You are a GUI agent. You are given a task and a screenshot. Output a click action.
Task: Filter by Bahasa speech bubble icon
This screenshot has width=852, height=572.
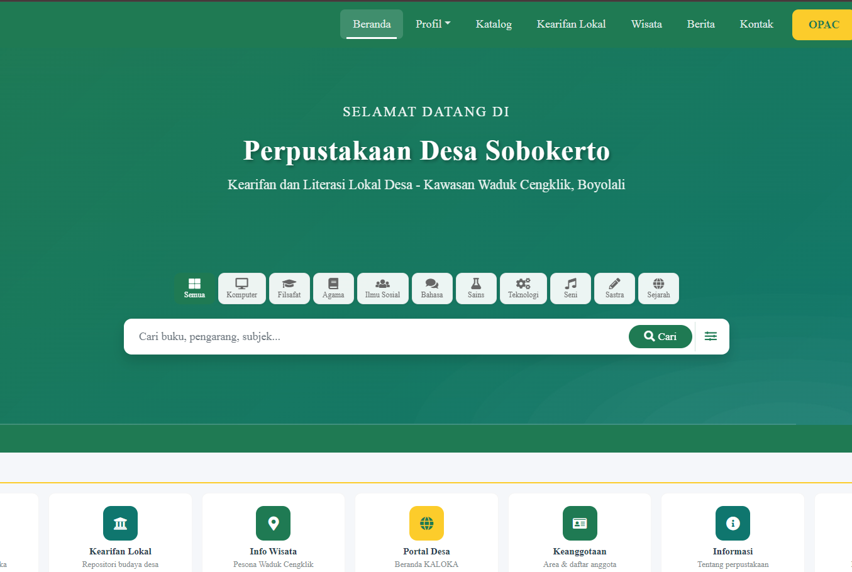click(432, 289)
